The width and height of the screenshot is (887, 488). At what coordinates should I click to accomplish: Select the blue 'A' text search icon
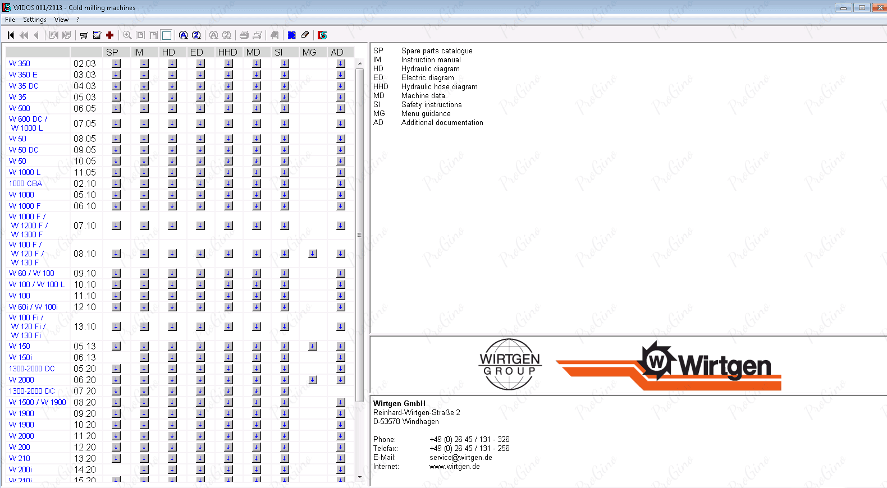(x=183, y=35)
